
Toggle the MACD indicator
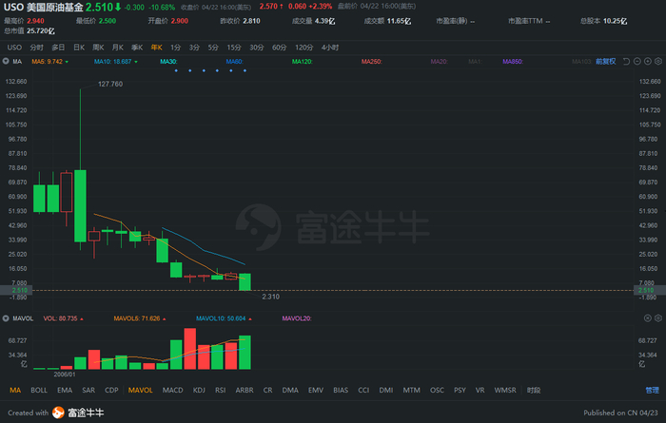[x=172, y=390]
